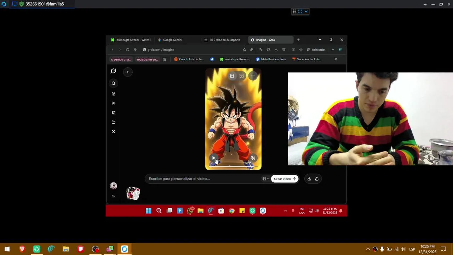453x255 pixels.
Task: Expand the video options dropdown beside Crear video
Action: click(x=265, y=179)
